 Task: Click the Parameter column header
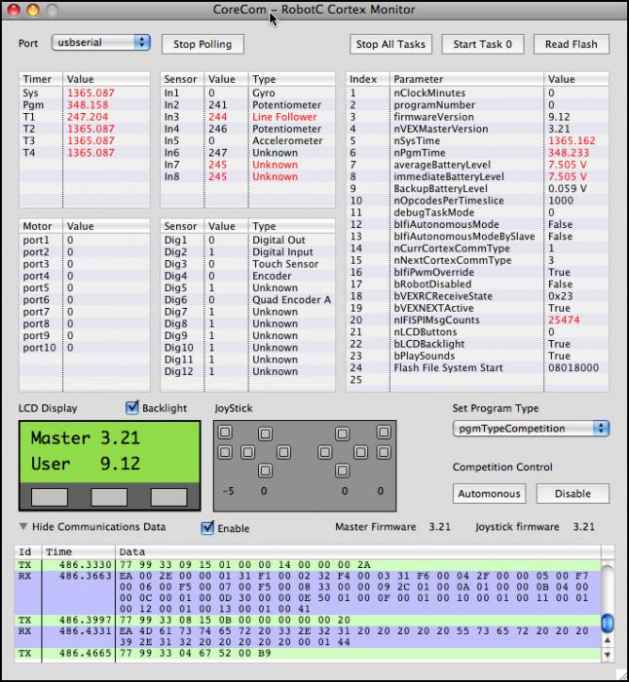tap(466, 79)
